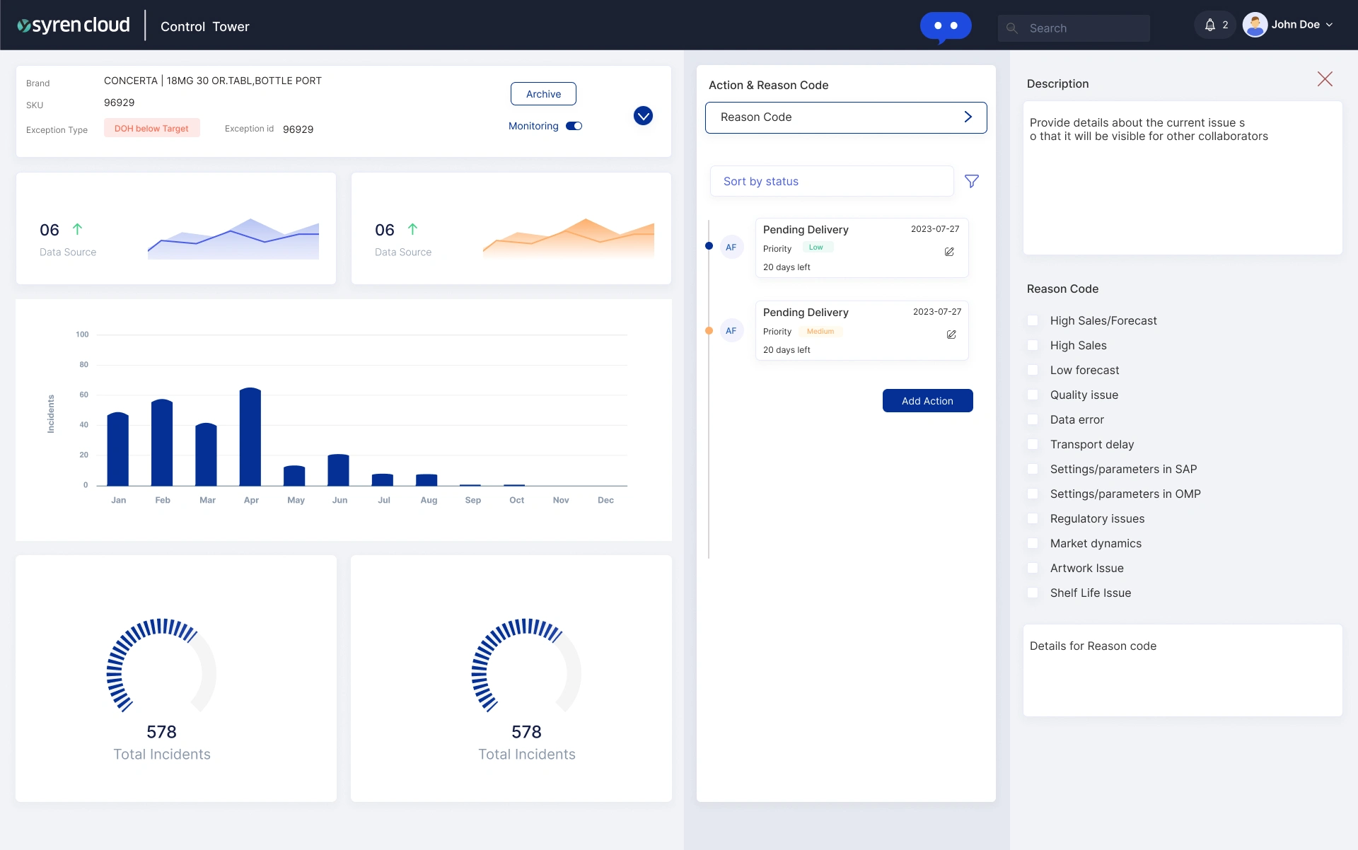Image resolution: width=1358 pixels, height=850 pixels.
Task: Click the Details for Reason code field
Action: tap(1183, 670)
